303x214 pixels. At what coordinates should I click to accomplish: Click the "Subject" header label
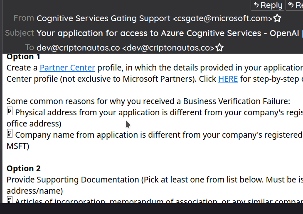(x=20, y=33)
